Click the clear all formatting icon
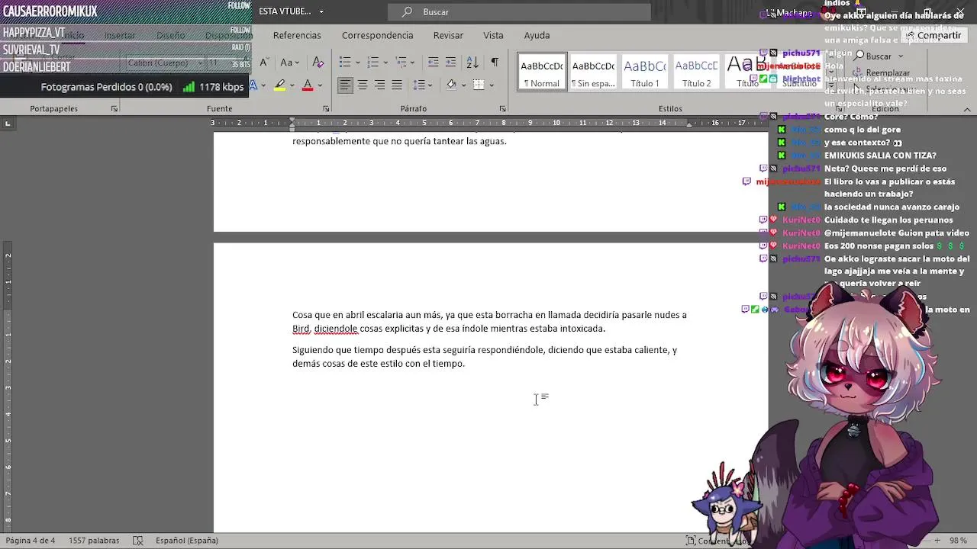977x549 pixels. (318, 62)
